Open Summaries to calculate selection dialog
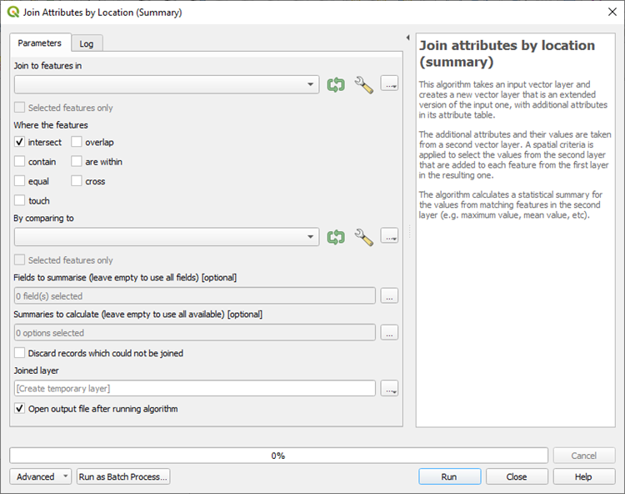The image size is (625, 494). pos(389,333)
